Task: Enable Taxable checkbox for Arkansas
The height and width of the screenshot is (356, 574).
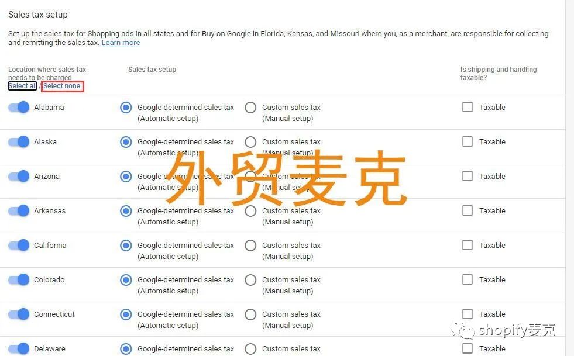Action: (468, 210)
